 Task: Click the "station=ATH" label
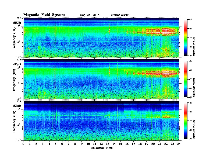pos(120,15)
